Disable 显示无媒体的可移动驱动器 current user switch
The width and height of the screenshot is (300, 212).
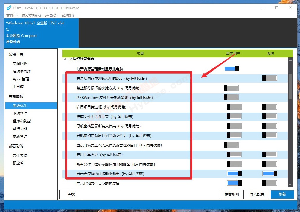(234, 173)
